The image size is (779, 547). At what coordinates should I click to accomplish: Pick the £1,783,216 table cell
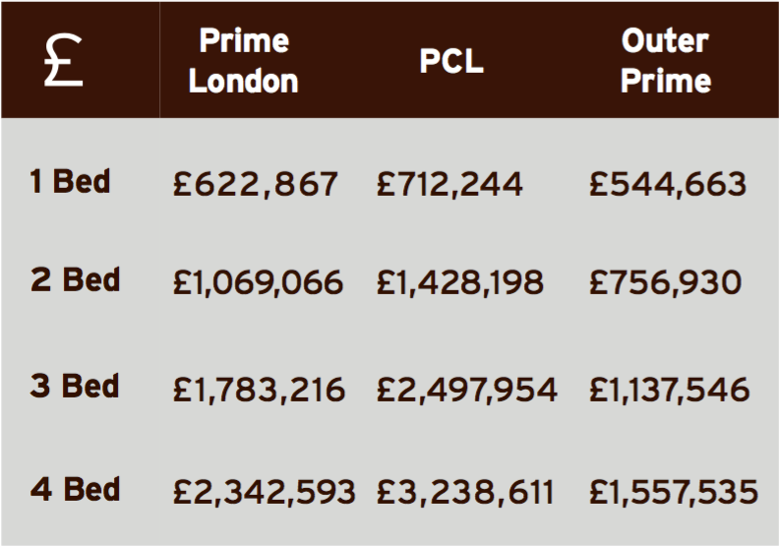pos(260,389)
